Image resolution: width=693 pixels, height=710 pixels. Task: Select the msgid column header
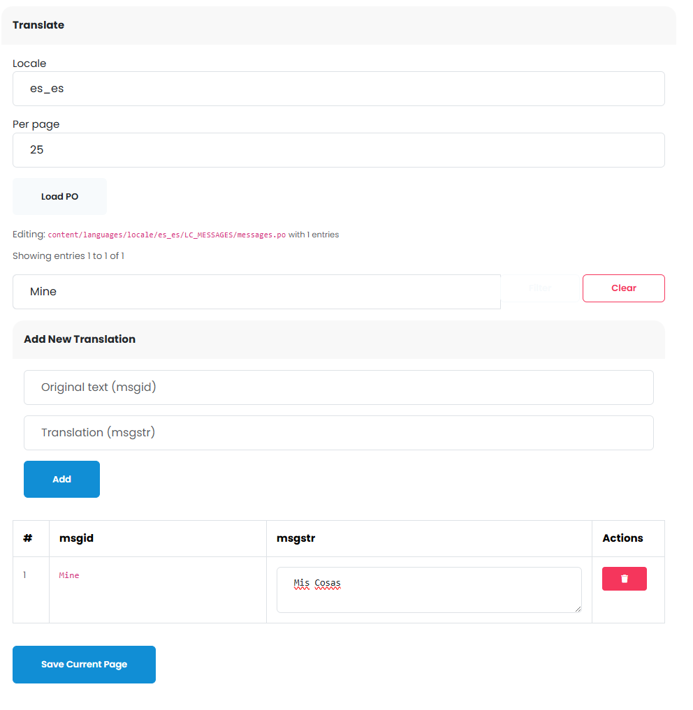(76, 538)
